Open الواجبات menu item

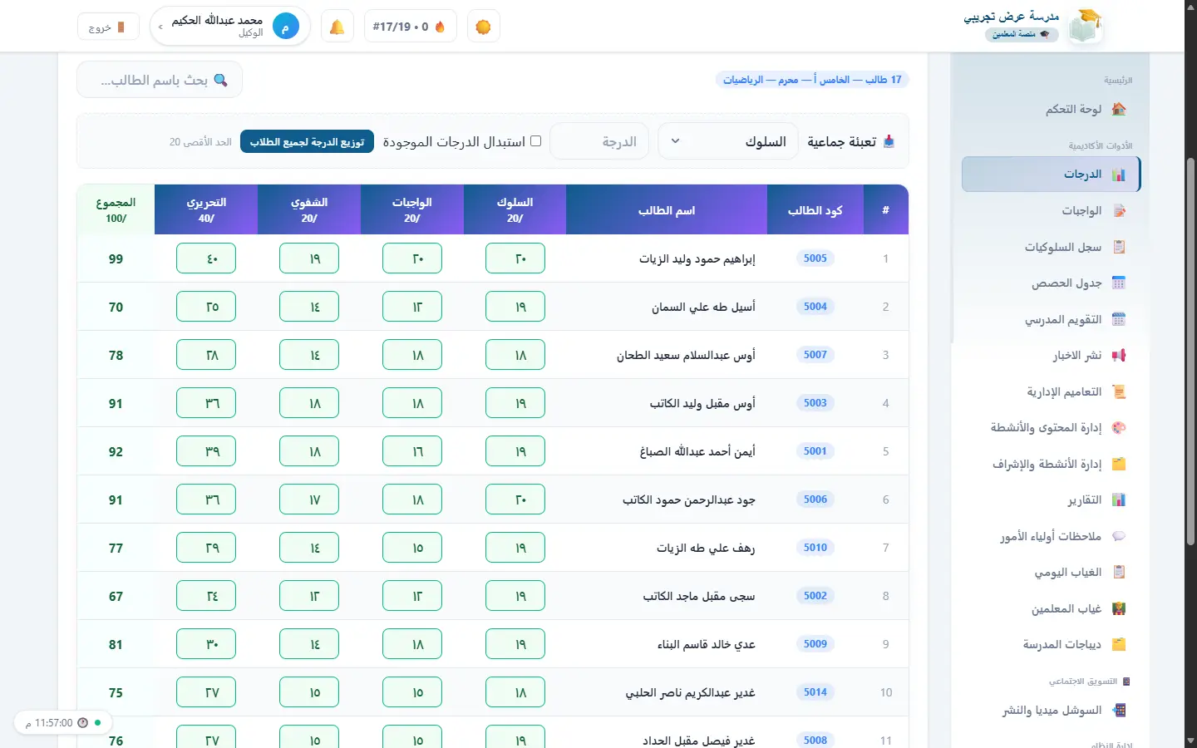click(1051, 211)
